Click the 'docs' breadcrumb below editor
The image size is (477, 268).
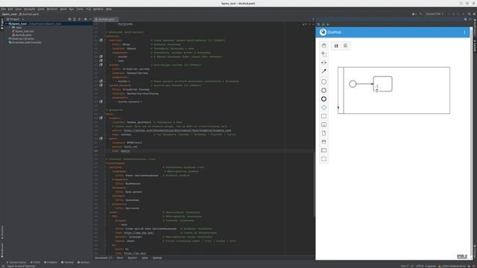click(120, 258)
